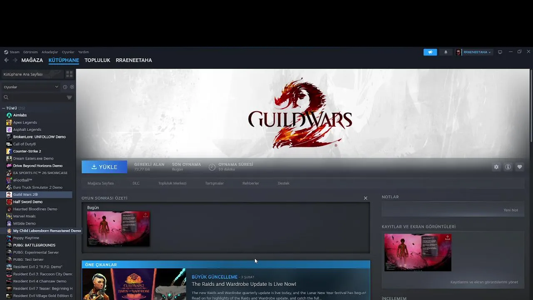
Task: Select Resident Evil 4 Chainsaw Demo
Action: (40, 281)
